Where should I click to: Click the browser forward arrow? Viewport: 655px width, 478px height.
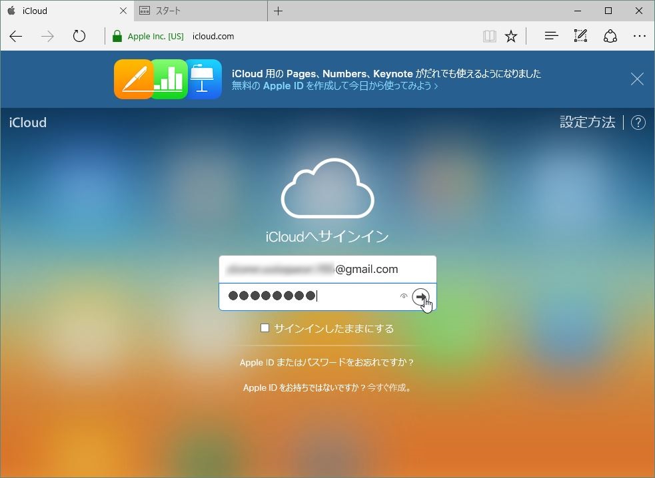tap(47, 37)
